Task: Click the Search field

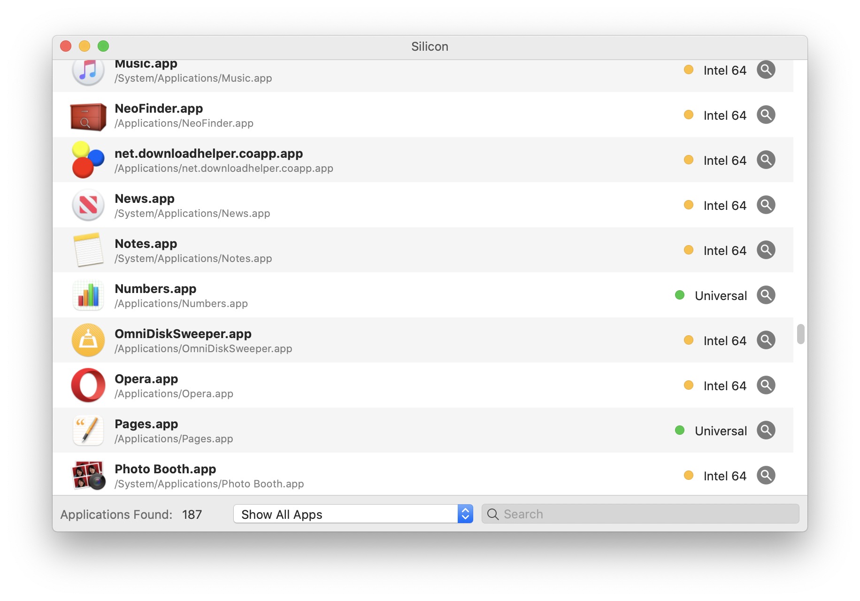Action: pyautogui.click(x=640, y=514)
